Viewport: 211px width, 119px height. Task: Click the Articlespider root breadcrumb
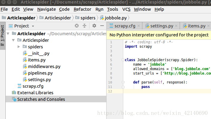tap(19, 18)
